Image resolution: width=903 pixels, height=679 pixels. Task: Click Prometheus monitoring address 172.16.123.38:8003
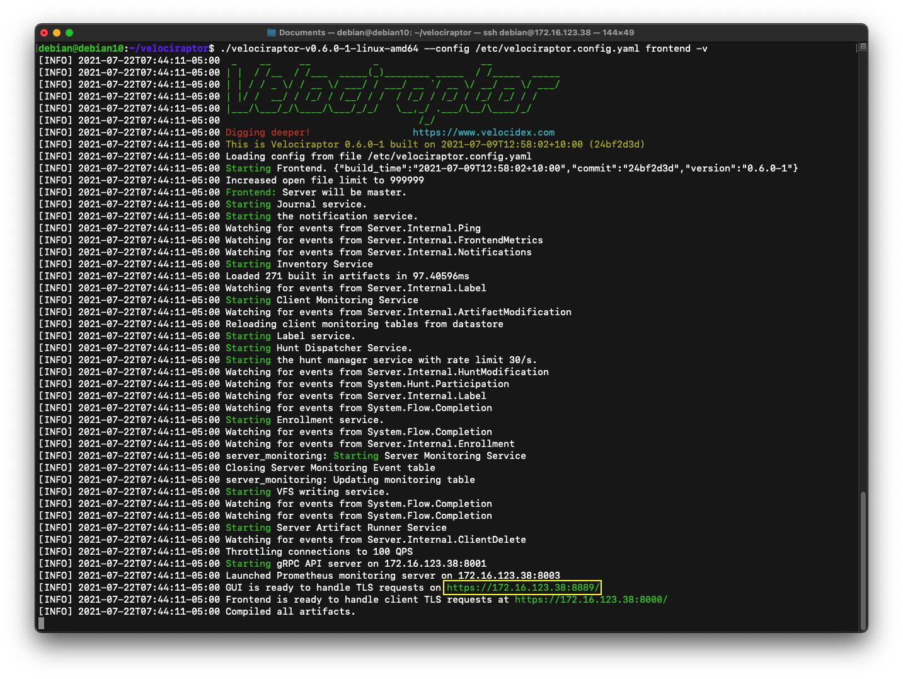click(509, 576)
